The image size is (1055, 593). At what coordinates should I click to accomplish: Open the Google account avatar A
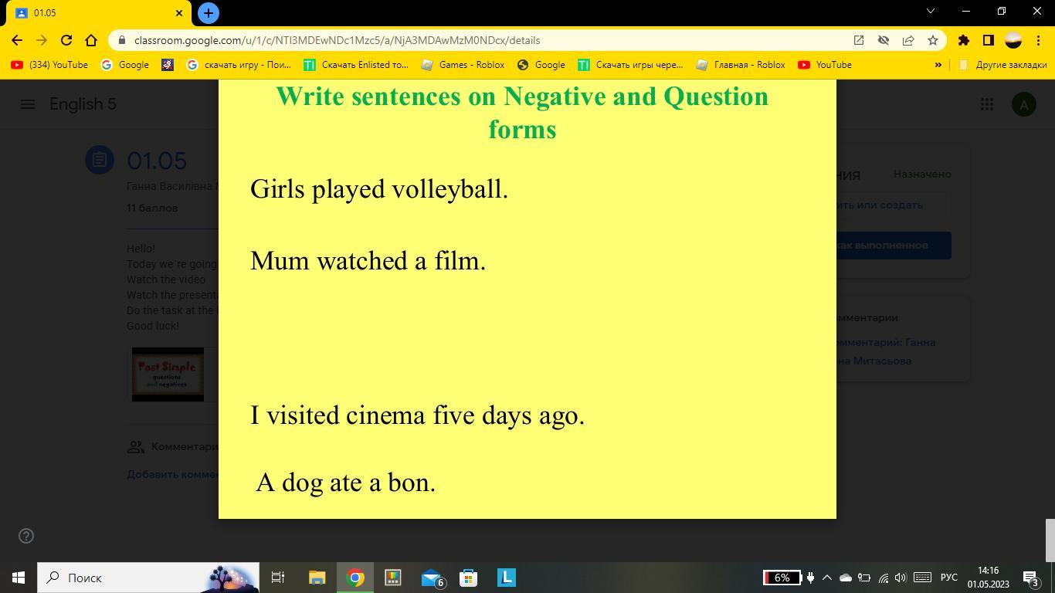coord(1024,104)
